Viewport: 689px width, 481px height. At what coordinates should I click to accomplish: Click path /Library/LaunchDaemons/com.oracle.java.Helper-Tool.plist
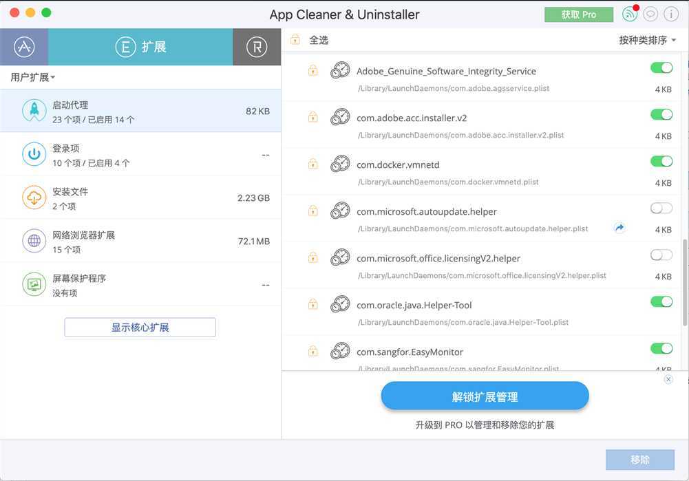(x=463, y=323)
